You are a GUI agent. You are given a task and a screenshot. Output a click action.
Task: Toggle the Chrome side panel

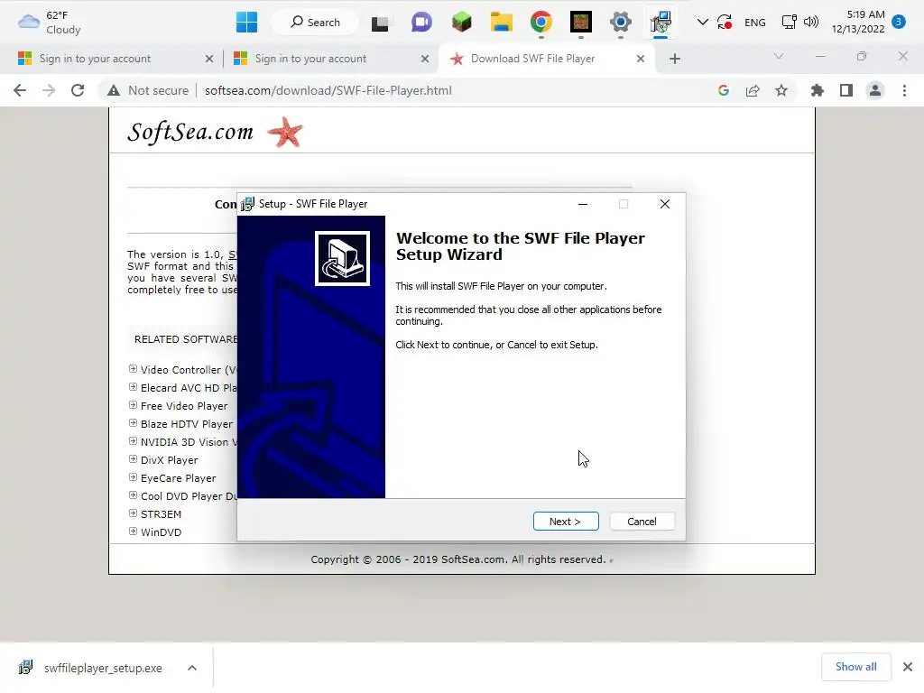tap(846, 91)
